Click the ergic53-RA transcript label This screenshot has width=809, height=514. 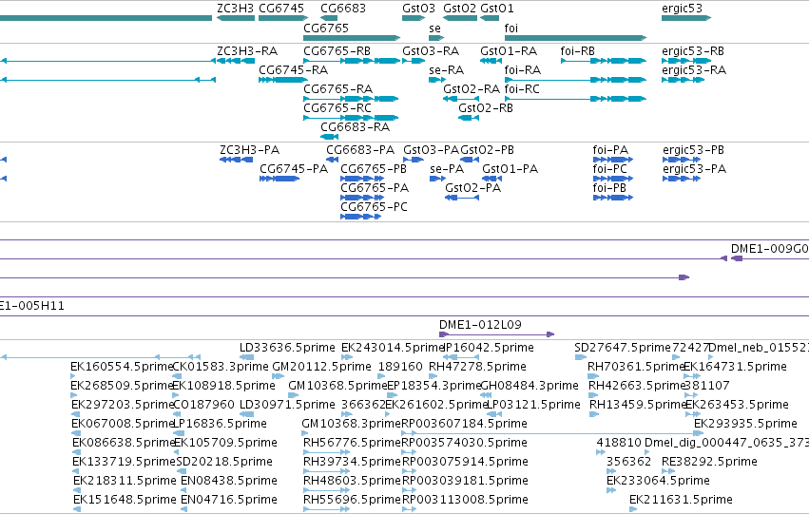click(x=694, y=70)
